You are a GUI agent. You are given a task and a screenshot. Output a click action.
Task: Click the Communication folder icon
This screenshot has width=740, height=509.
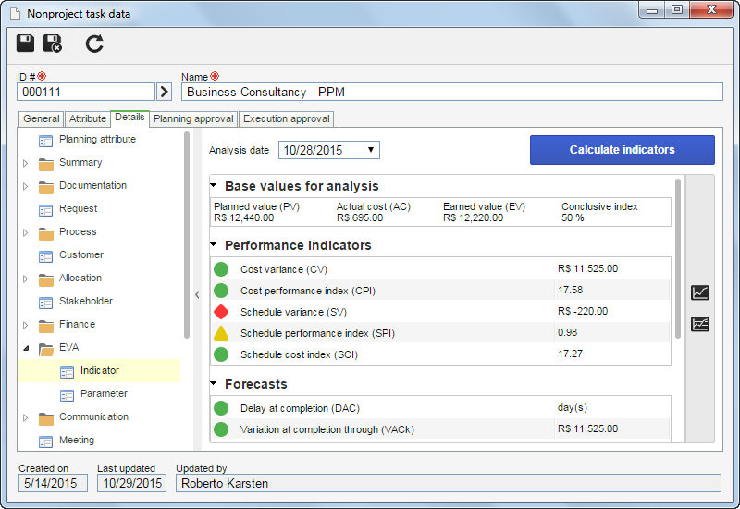45,418
